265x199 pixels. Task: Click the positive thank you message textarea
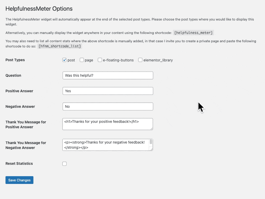pyautogui.click(x=108, y=124)
